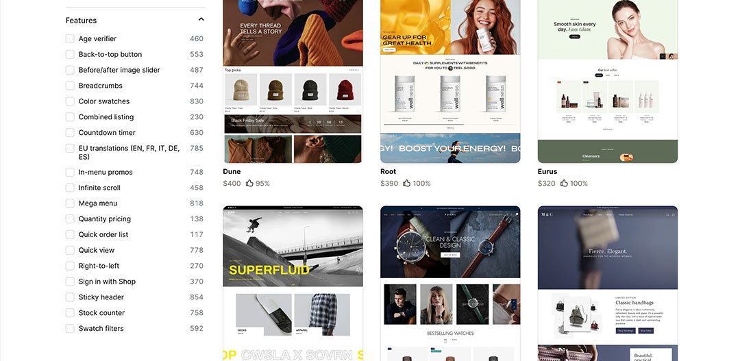Check the Quick view filter option
The image size is (740, 361).
pyautogui.click(x=70, y=250)
